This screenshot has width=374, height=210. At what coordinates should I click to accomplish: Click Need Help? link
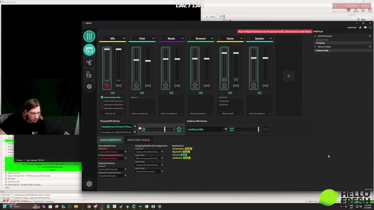point(352,28)
